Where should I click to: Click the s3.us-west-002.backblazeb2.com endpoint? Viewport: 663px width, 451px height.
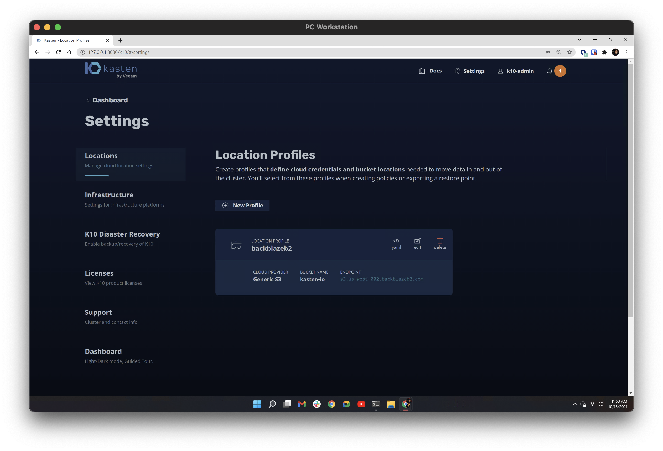click(x=381, y=279)
